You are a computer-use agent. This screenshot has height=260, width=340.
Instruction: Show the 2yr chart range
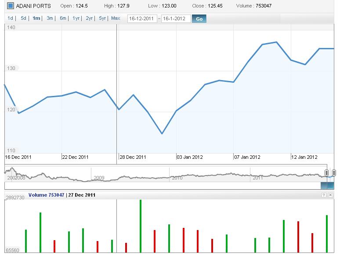tap(89, 18)
